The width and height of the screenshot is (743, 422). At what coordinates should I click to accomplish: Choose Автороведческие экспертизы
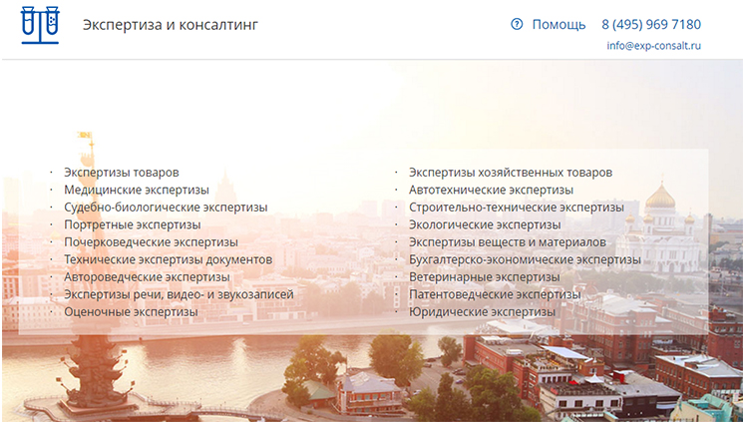click(x=147, y=277)
